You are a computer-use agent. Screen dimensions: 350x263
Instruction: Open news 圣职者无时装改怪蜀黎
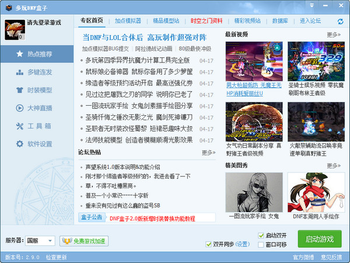coord(139,129)
